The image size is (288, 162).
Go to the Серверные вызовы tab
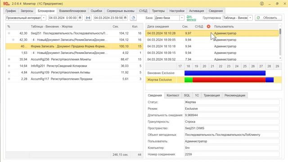click(x=121, y=11)
